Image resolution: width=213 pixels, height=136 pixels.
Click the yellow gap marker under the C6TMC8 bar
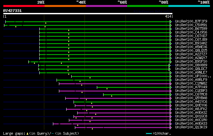tap(112, 96)
